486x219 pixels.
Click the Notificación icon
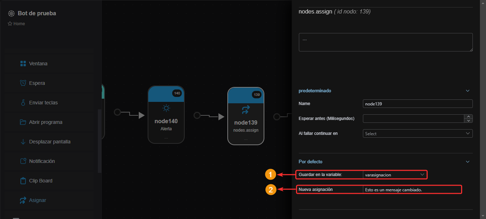(x=23, y=161)
